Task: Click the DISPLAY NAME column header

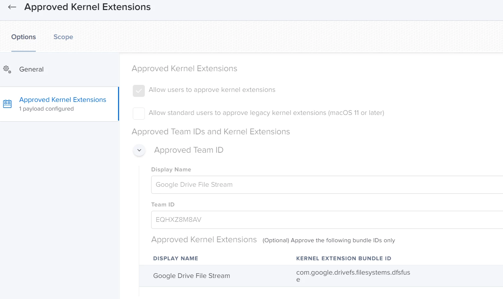Action: [x=176, y=258]
